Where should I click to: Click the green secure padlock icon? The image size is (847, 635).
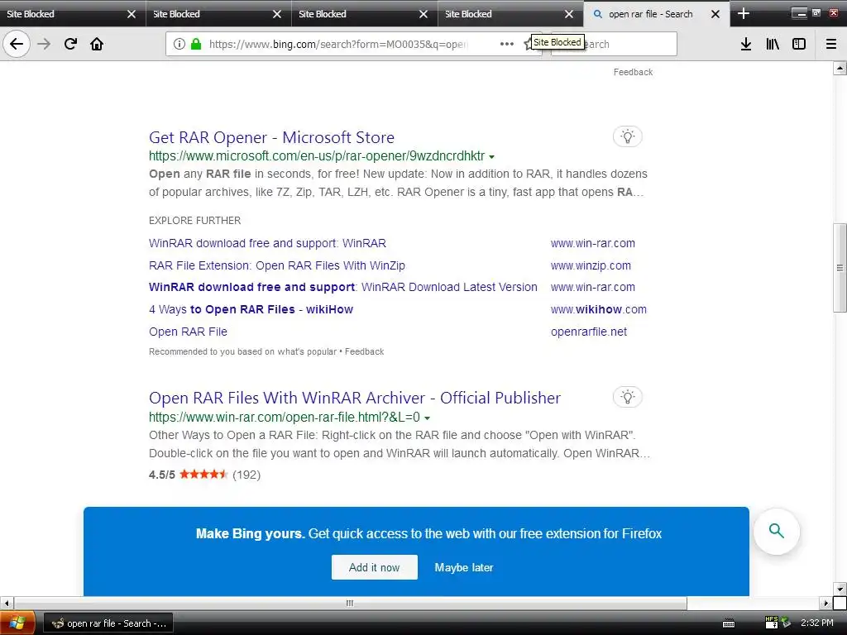(196, 44)
